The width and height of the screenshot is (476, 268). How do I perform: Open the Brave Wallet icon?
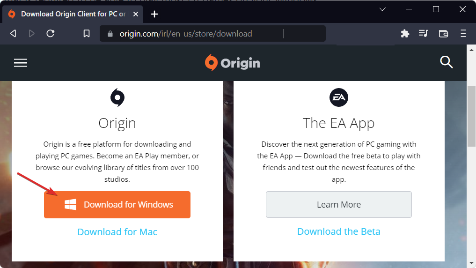tap(443, 34)
